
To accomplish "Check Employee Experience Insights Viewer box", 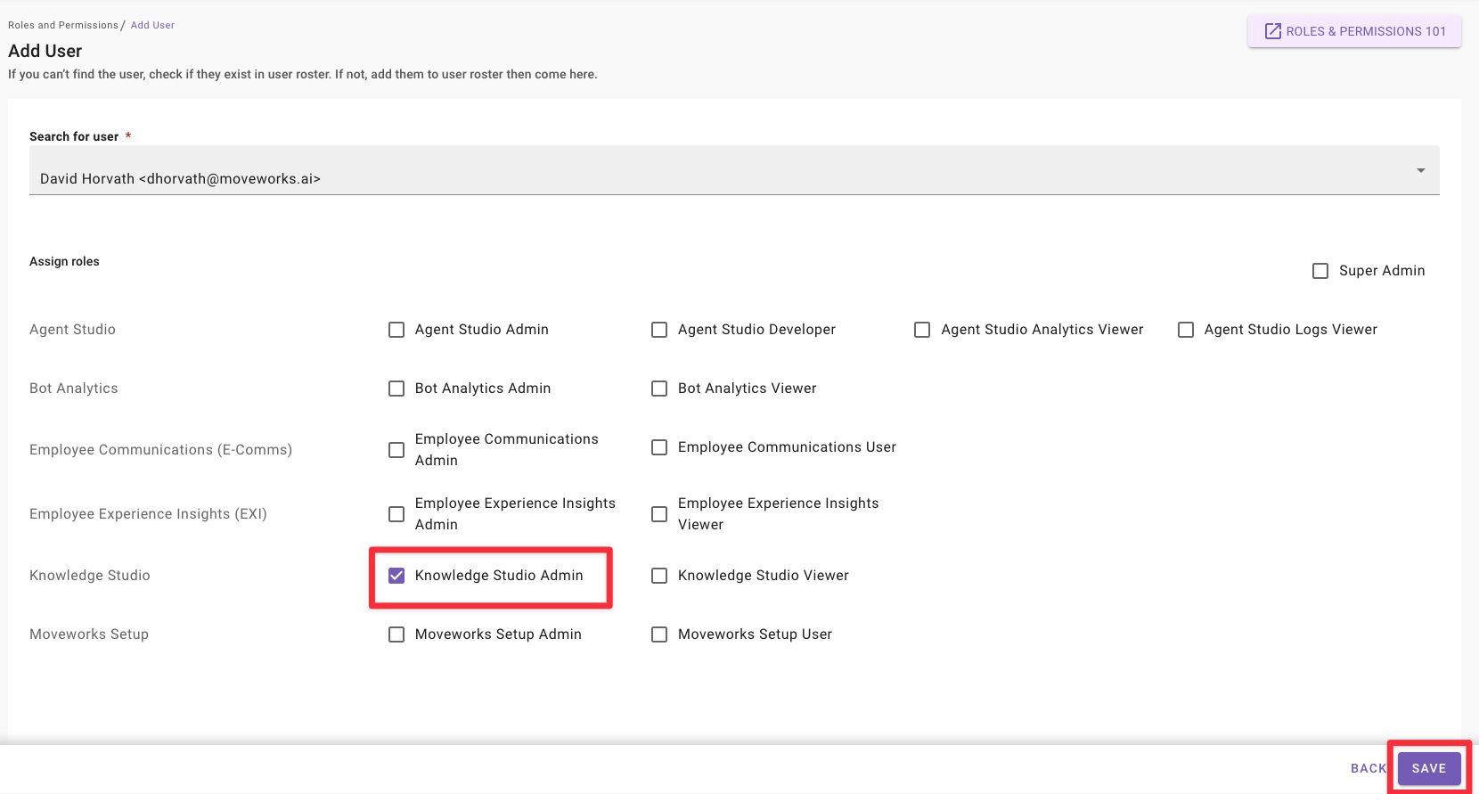I will (659, 514).
